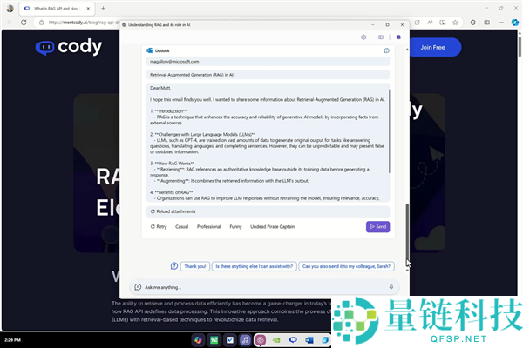Open the assistant settings gear icon

[363, 37]
